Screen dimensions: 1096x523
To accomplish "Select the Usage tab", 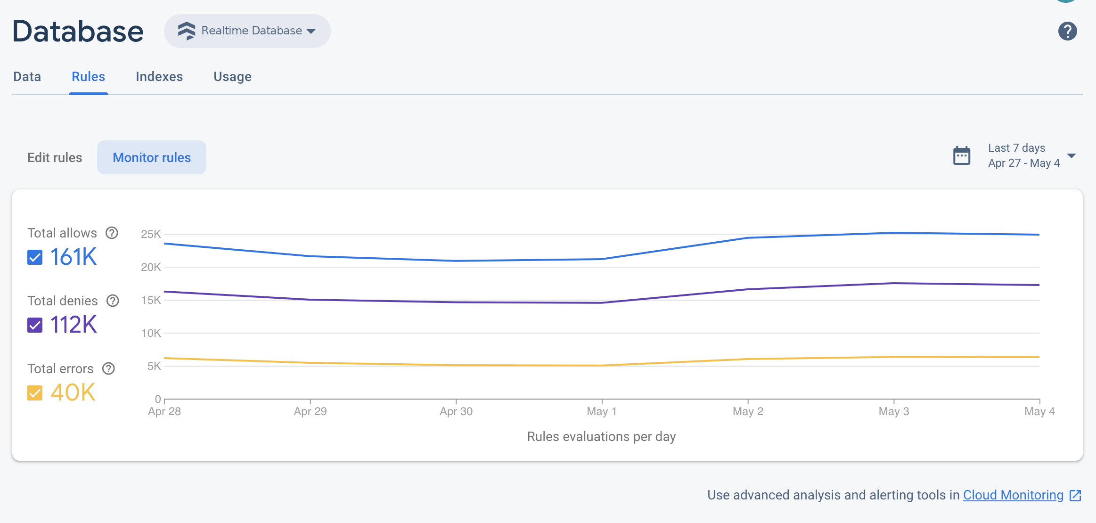I will coord(233,76).
